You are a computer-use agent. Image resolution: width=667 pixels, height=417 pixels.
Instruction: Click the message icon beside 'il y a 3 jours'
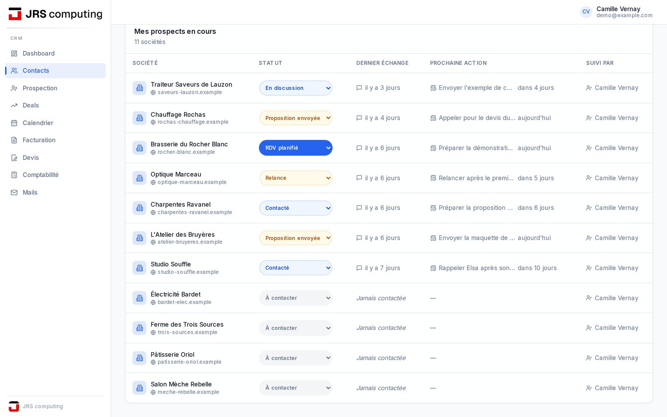pyautogui.click(x=359, y=88)
